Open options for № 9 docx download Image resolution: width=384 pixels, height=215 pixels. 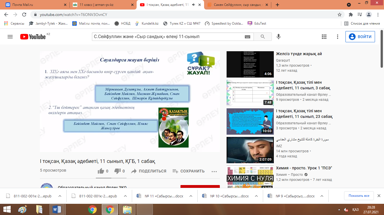pos(322,196)
